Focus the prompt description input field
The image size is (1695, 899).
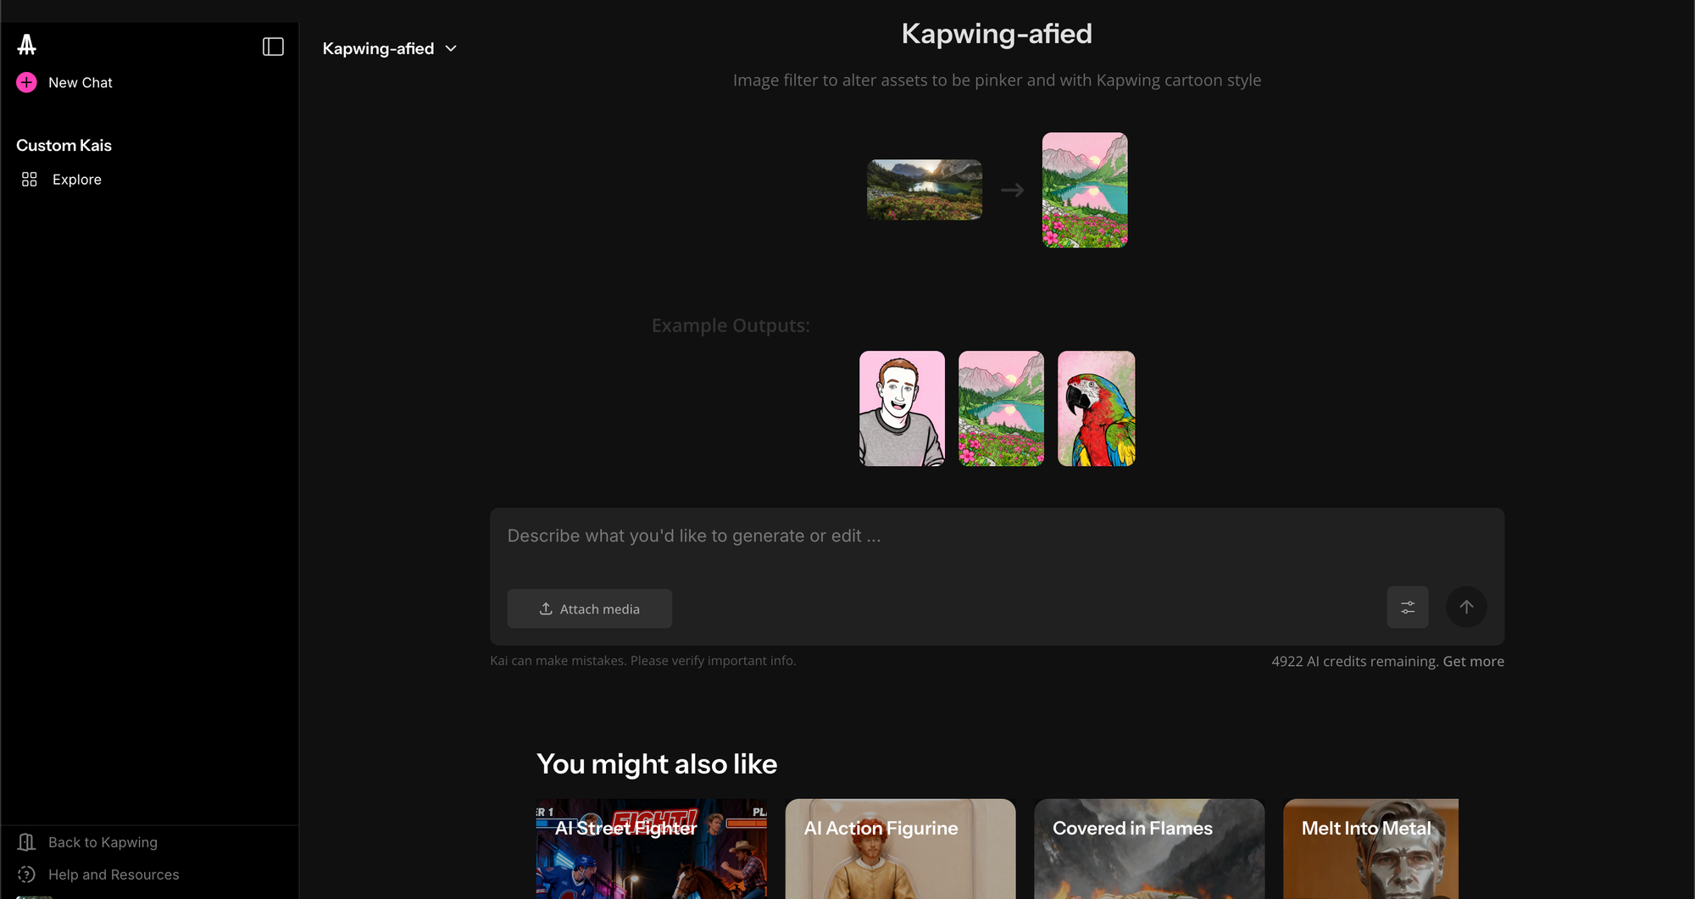[x=997, y=537]
